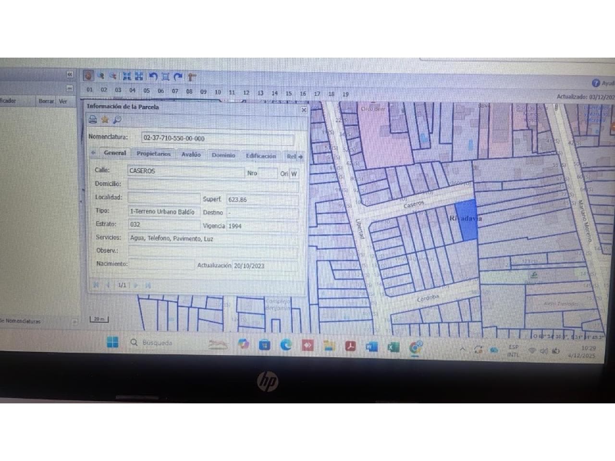Select section number 07
This screenshot has height=461, width=615.
[175, 91]
